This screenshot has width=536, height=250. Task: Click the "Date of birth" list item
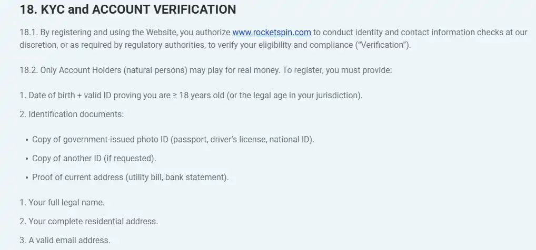[191, 95]
